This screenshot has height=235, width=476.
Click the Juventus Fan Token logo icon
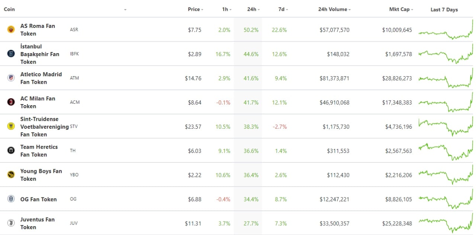(11, 223)
